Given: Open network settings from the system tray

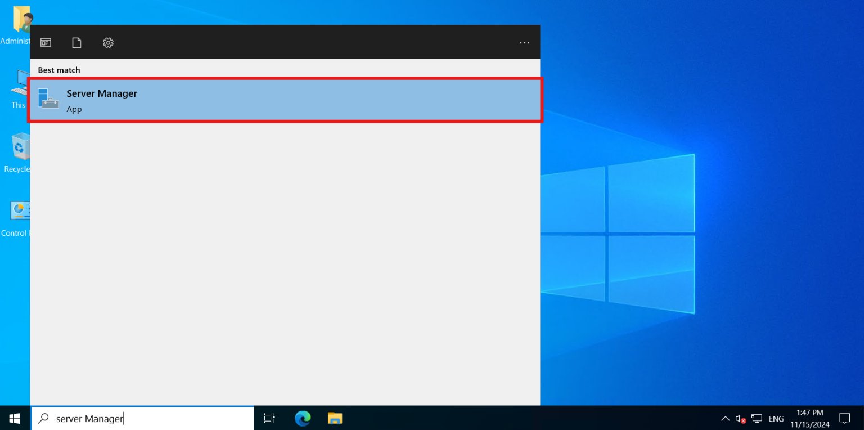Looking at the screenshot, I should [757, 419].
